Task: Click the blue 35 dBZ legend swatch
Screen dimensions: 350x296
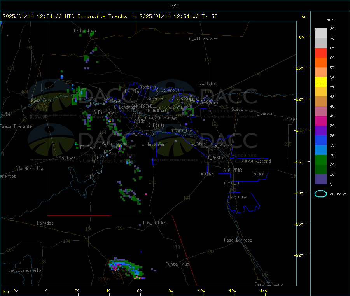Action: coord(320,140)
